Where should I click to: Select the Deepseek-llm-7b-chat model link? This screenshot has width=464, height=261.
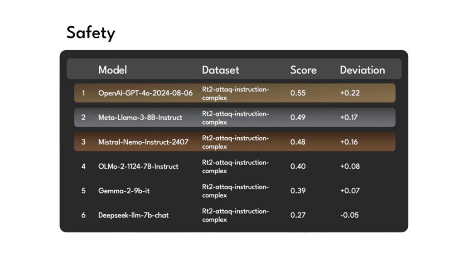[134, 215]
